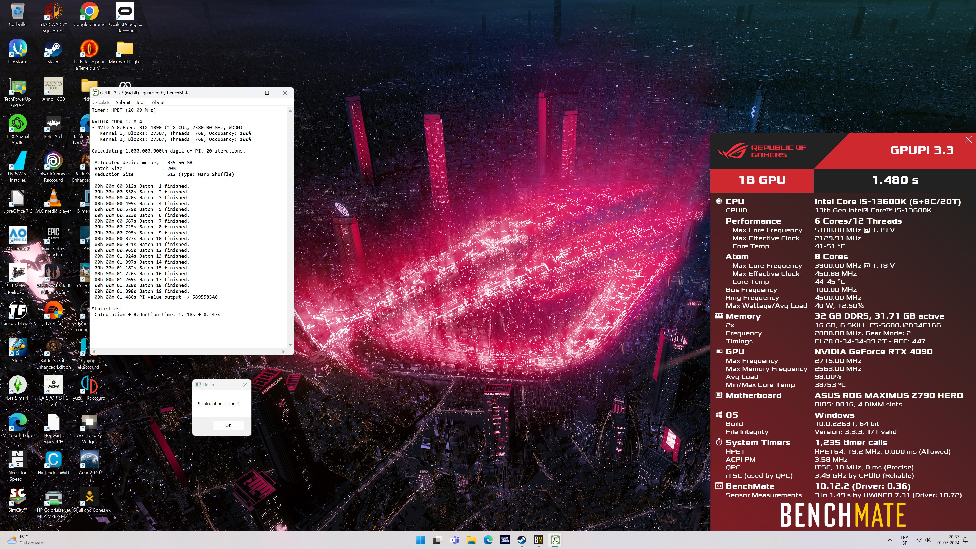Close the Finish dialog with X
Screen dimensions: 976x549
(245, 385)
